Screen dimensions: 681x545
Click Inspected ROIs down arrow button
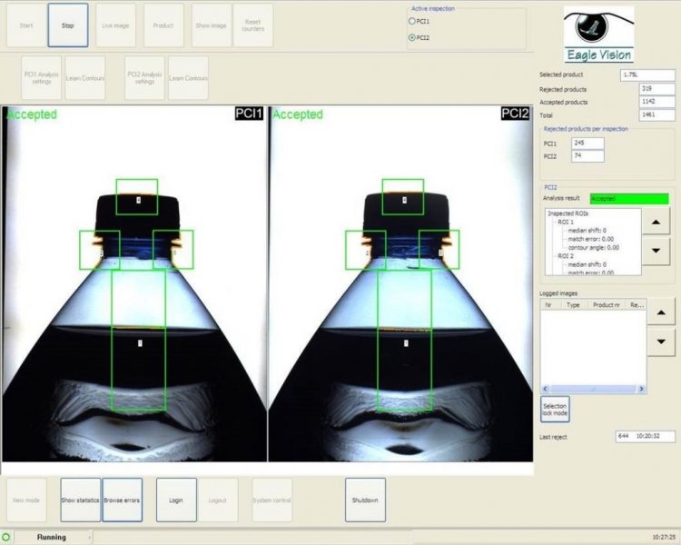[x=656, y=251]
